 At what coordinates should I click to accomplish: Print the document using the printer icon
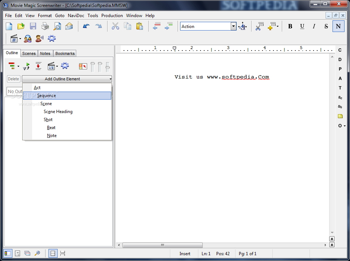coord(45,26)
